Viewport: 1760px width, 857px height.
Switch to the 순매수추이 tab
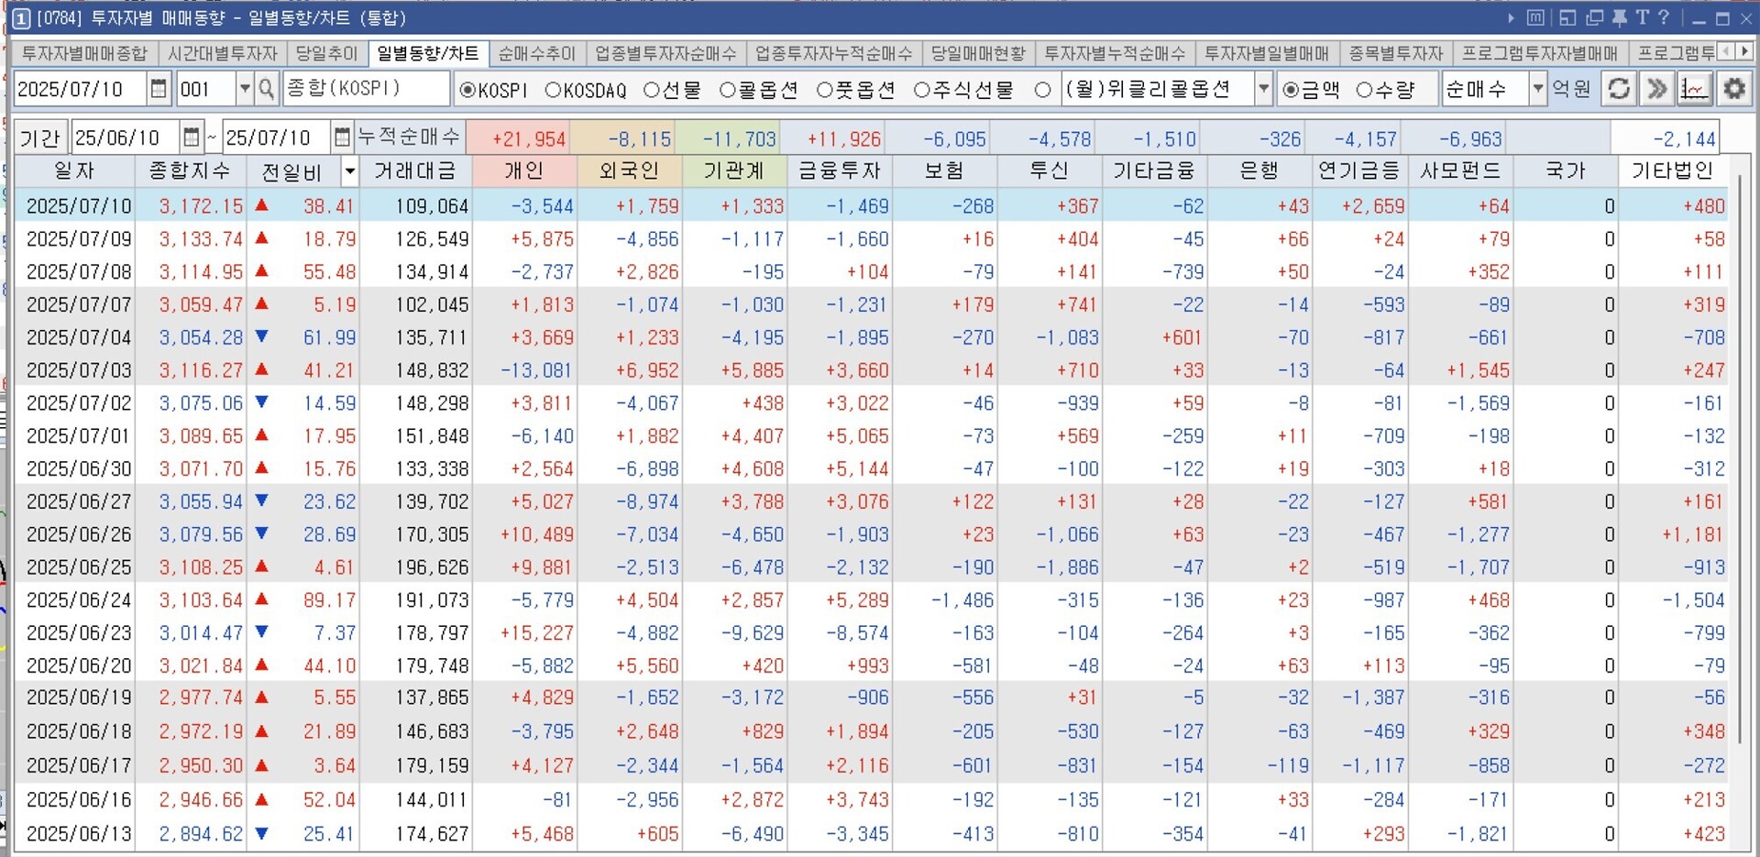coord(537,53)
